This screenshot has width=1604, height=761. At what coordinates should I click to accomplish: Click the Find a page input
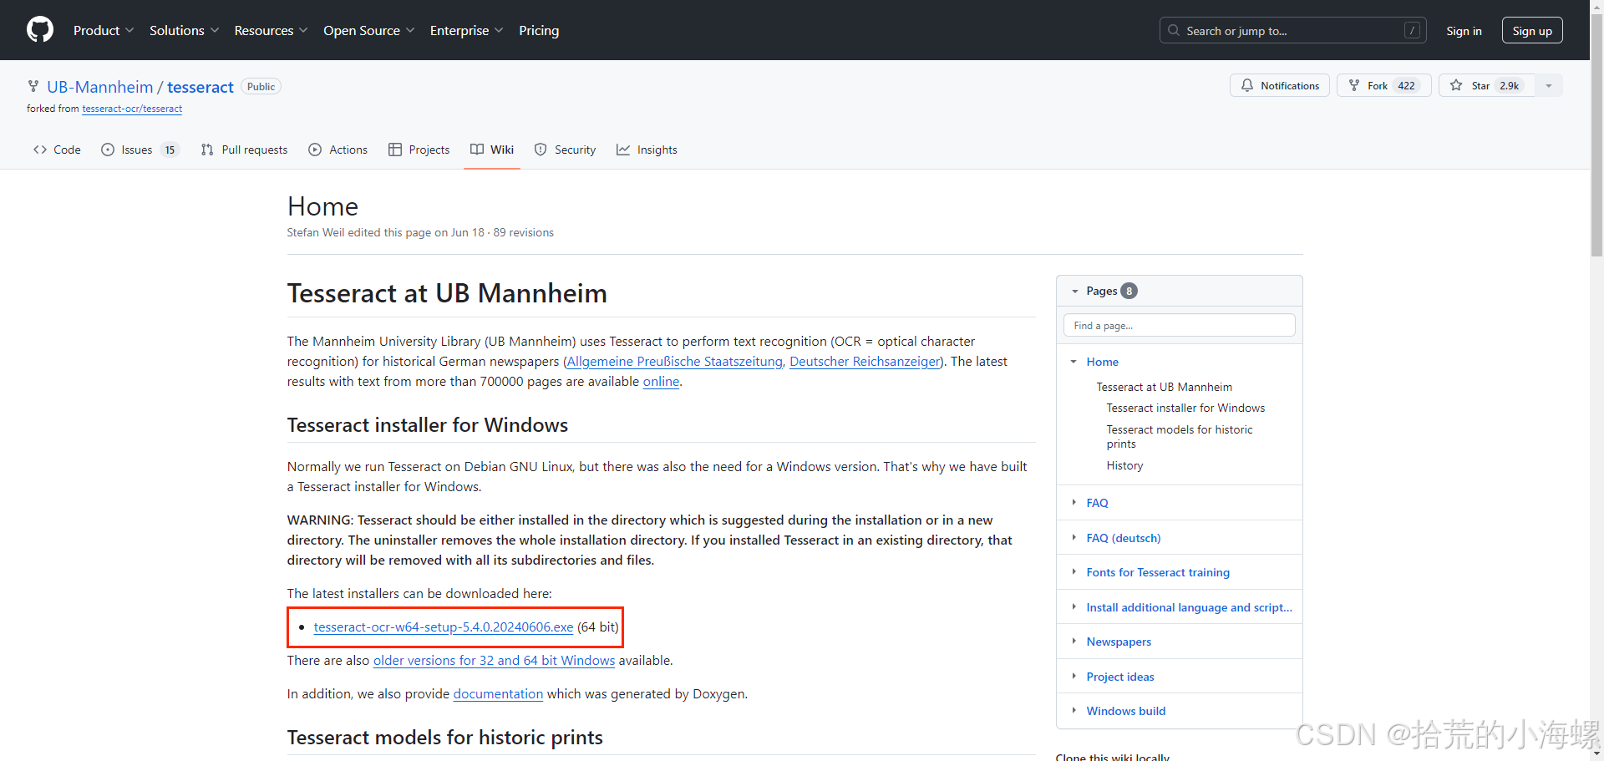click(x=1180, y=326)
